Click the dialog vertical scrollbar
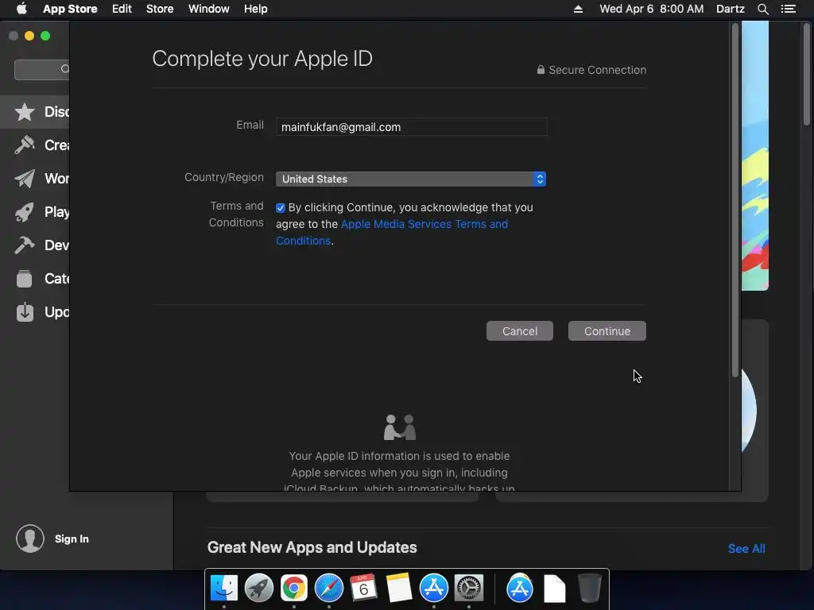 [735, 200]
